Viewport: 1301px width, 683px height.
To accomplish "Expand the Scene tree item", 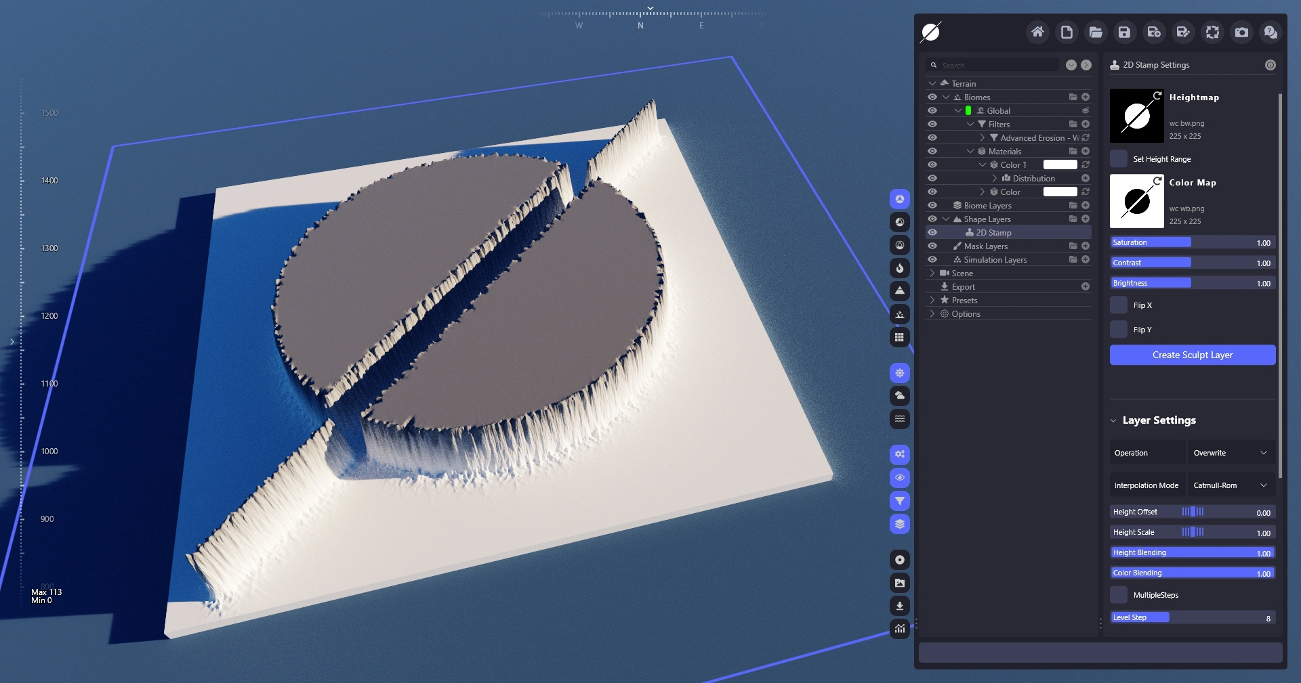I will 932,273.
